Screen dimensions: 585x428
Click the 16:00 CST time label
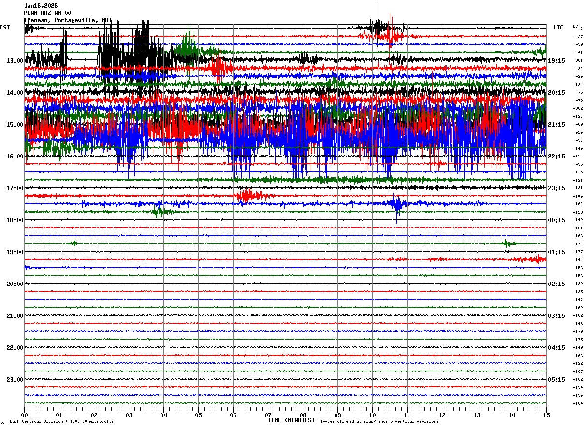(15, 157)
